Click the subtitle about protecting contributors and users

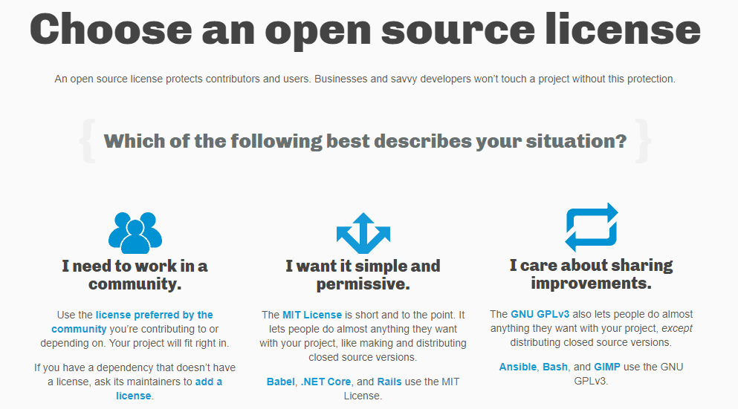tap(365, 79)
